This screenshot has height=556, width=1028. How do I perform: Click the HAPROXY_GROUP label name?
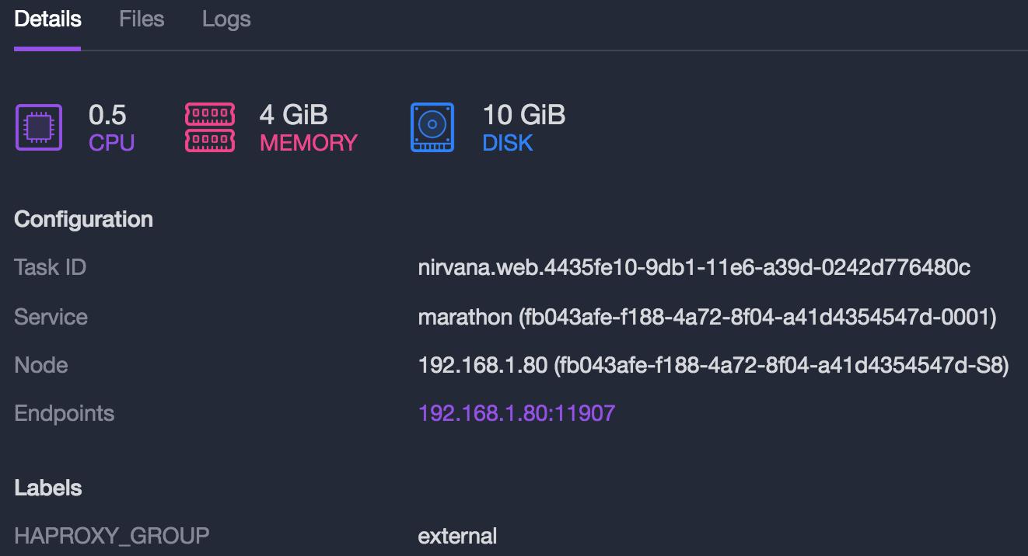pyautogui.click(x=112, y=536)
